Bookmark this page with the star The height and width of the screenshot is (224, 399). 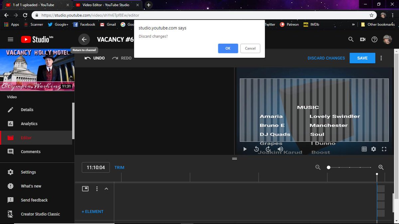[371, 15]
